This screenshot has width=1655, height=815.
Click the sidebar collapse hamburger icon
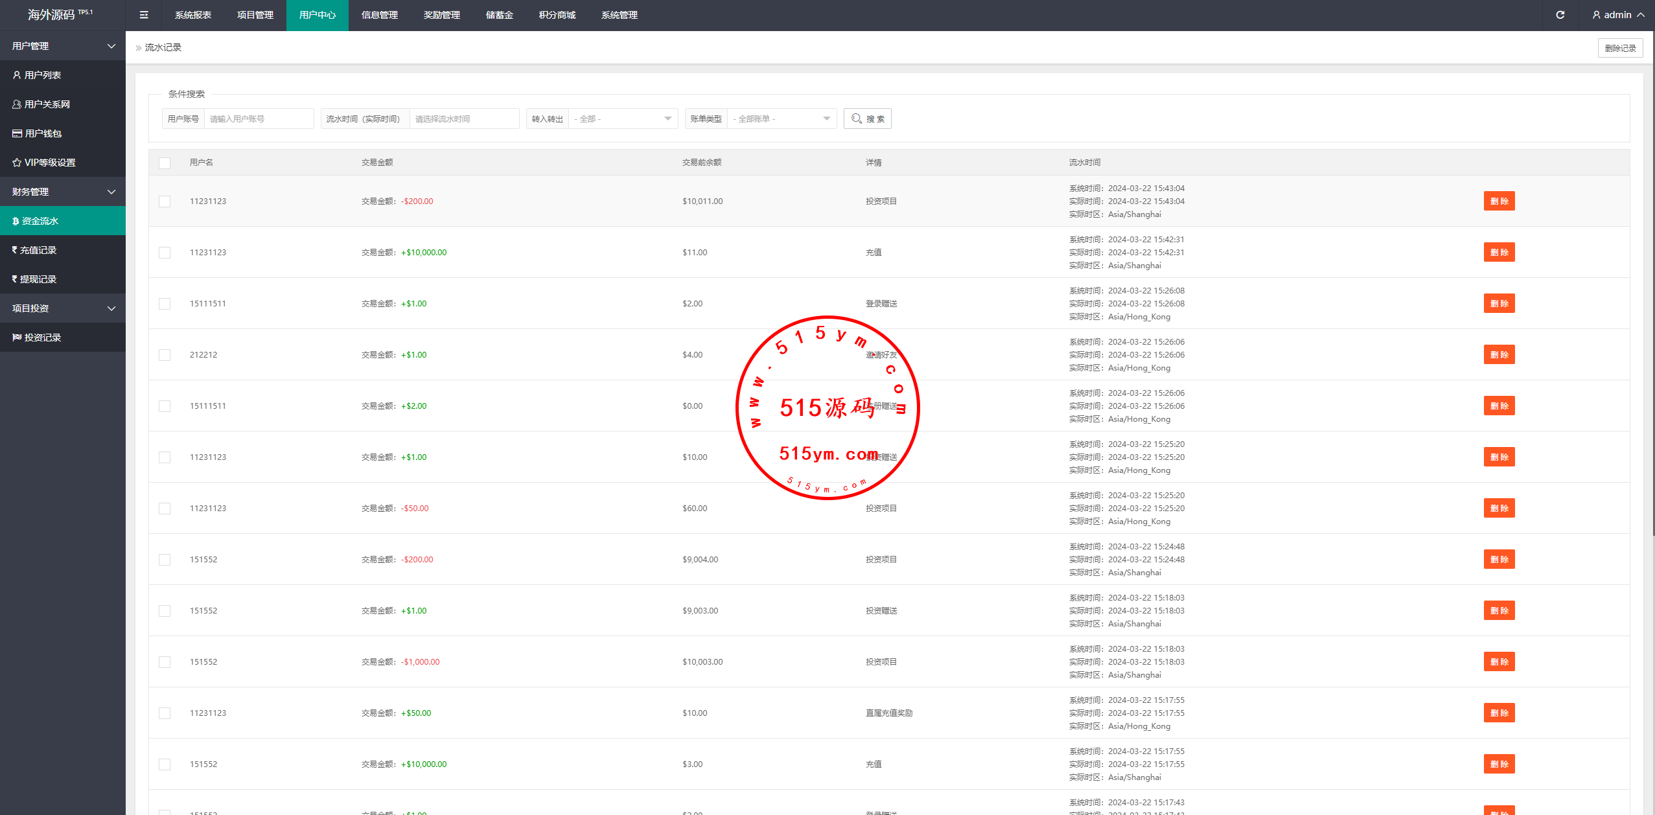tap(144, 15)
